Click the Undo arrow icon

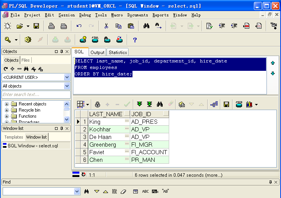tap(79, 26)
